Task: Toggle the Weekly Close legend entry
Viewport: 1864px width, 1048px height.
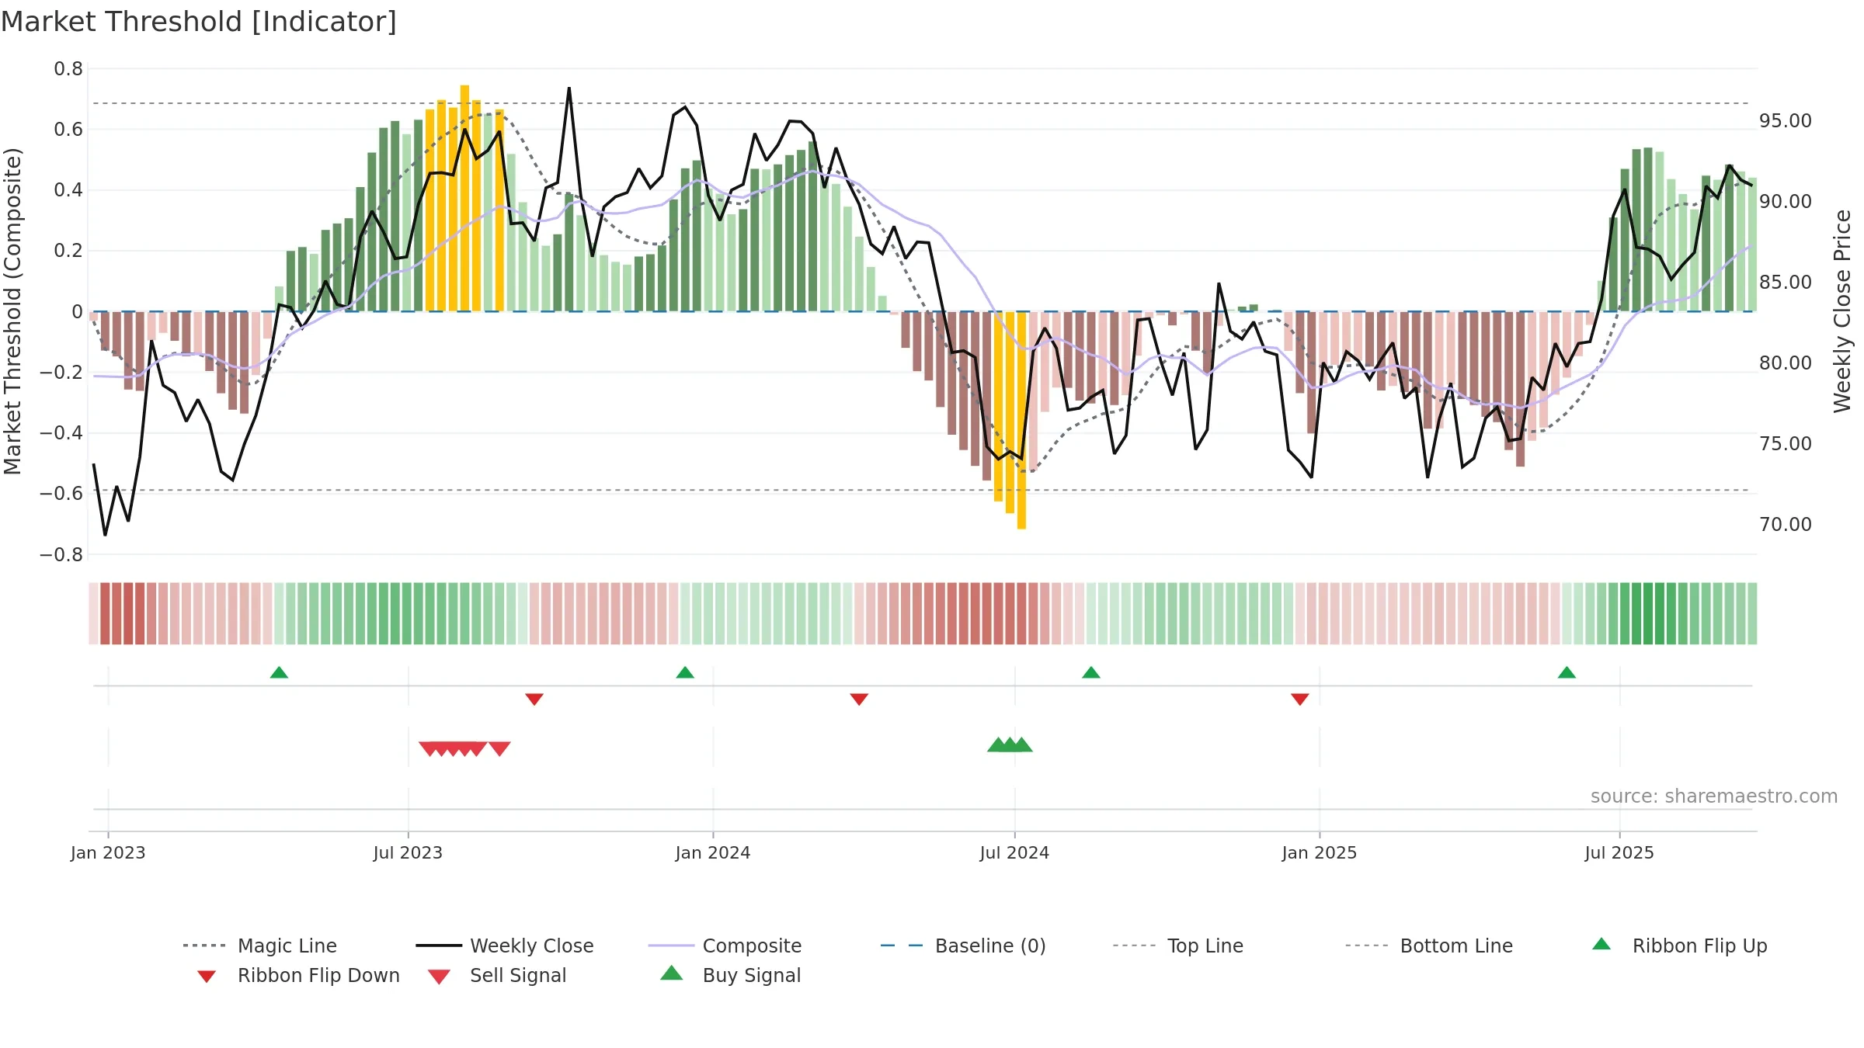Action: click(505, 946)
